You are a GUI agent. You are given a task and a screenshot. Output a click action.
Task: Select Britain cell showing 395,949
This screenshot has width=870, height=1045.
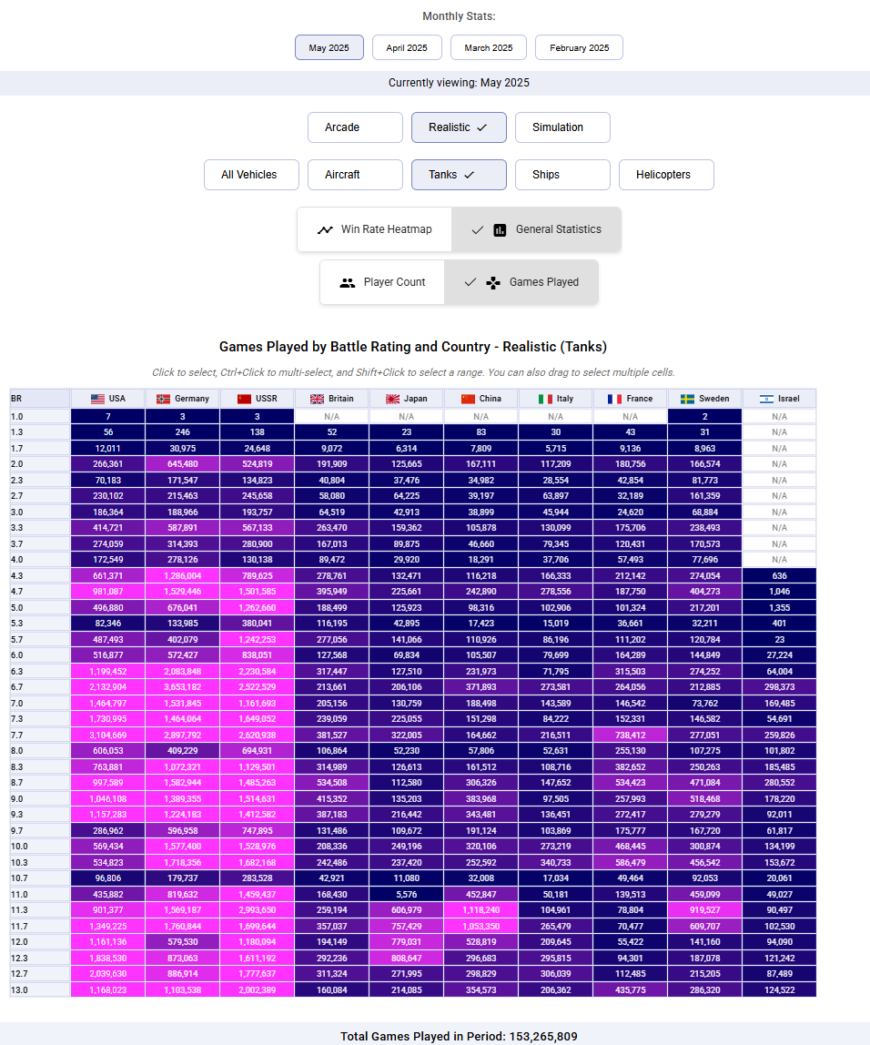tap(332, 592)
